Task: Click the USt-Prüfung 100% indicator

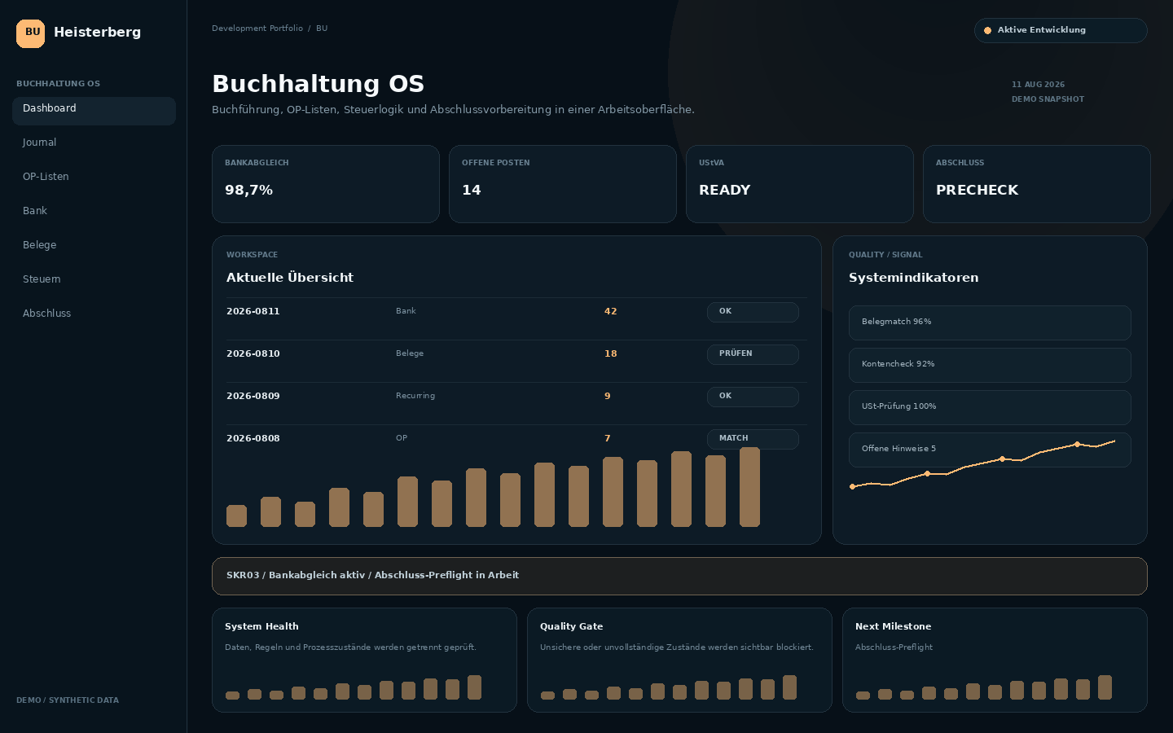Action: tap(990, 407)
